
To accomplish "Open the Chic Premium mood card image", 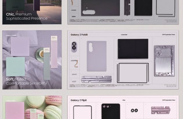I will coord(32,12).
